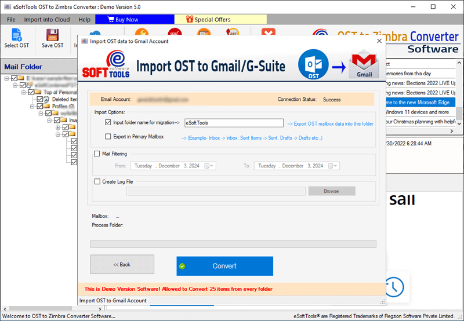Click the '/30/2022 6:28:44 AM' timestamp

409,143
